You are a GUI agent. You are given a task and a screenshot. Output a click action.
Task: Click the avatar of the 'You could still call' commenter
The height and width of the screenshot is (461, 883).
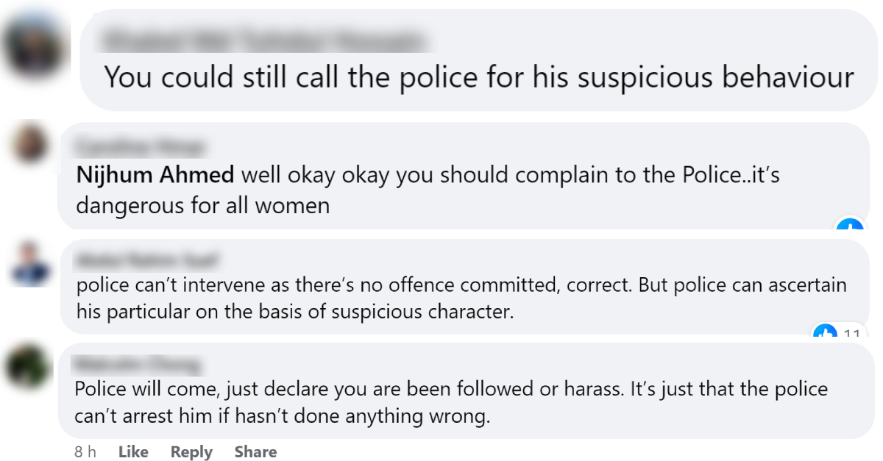click(x=32, y=46)
